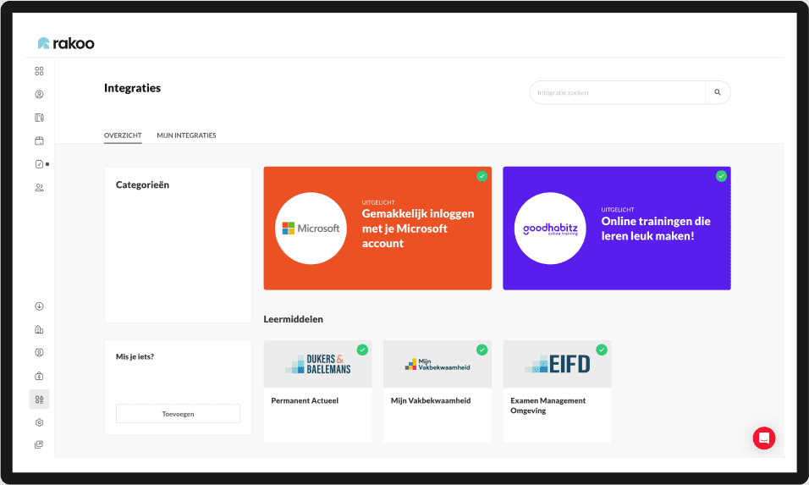
Task: Click the green checkmark on EIFD card
Action: click(602, 350)
